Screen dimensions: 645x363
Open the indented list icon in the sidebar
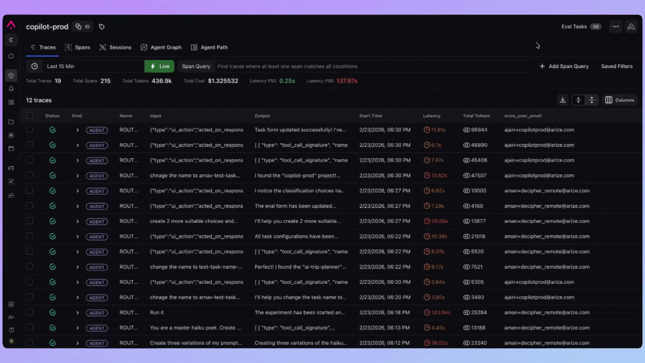11,168
